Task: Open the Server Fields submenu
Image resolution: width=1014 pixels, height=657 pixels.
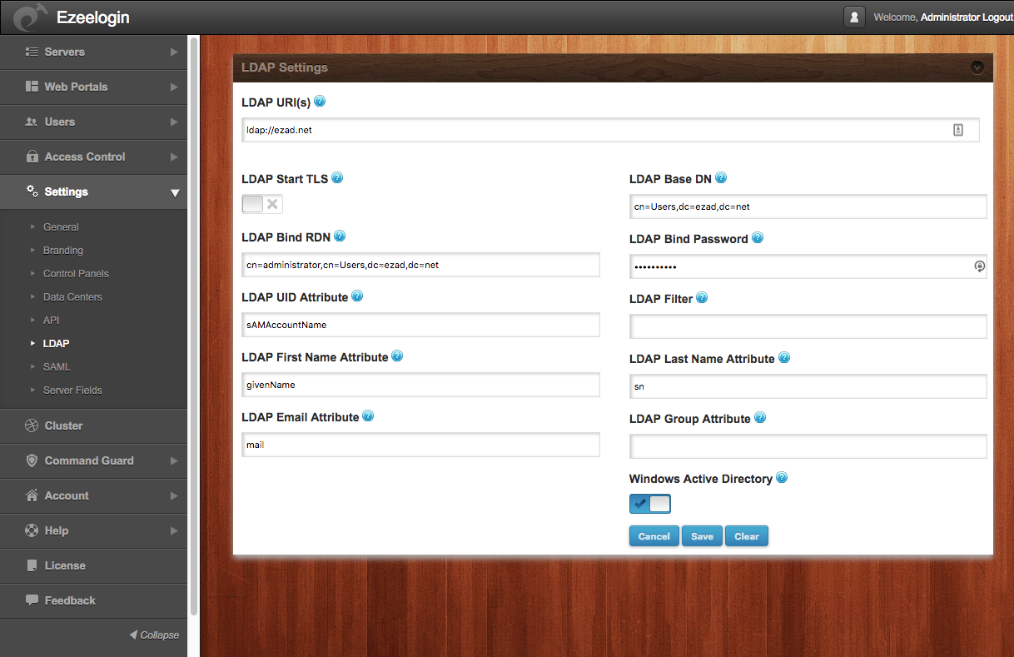Action: 72,390
